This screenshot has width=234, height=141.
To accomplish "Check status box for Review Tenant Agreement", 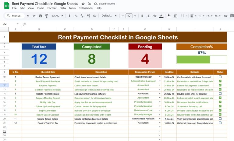I will (x=220, y=77).
